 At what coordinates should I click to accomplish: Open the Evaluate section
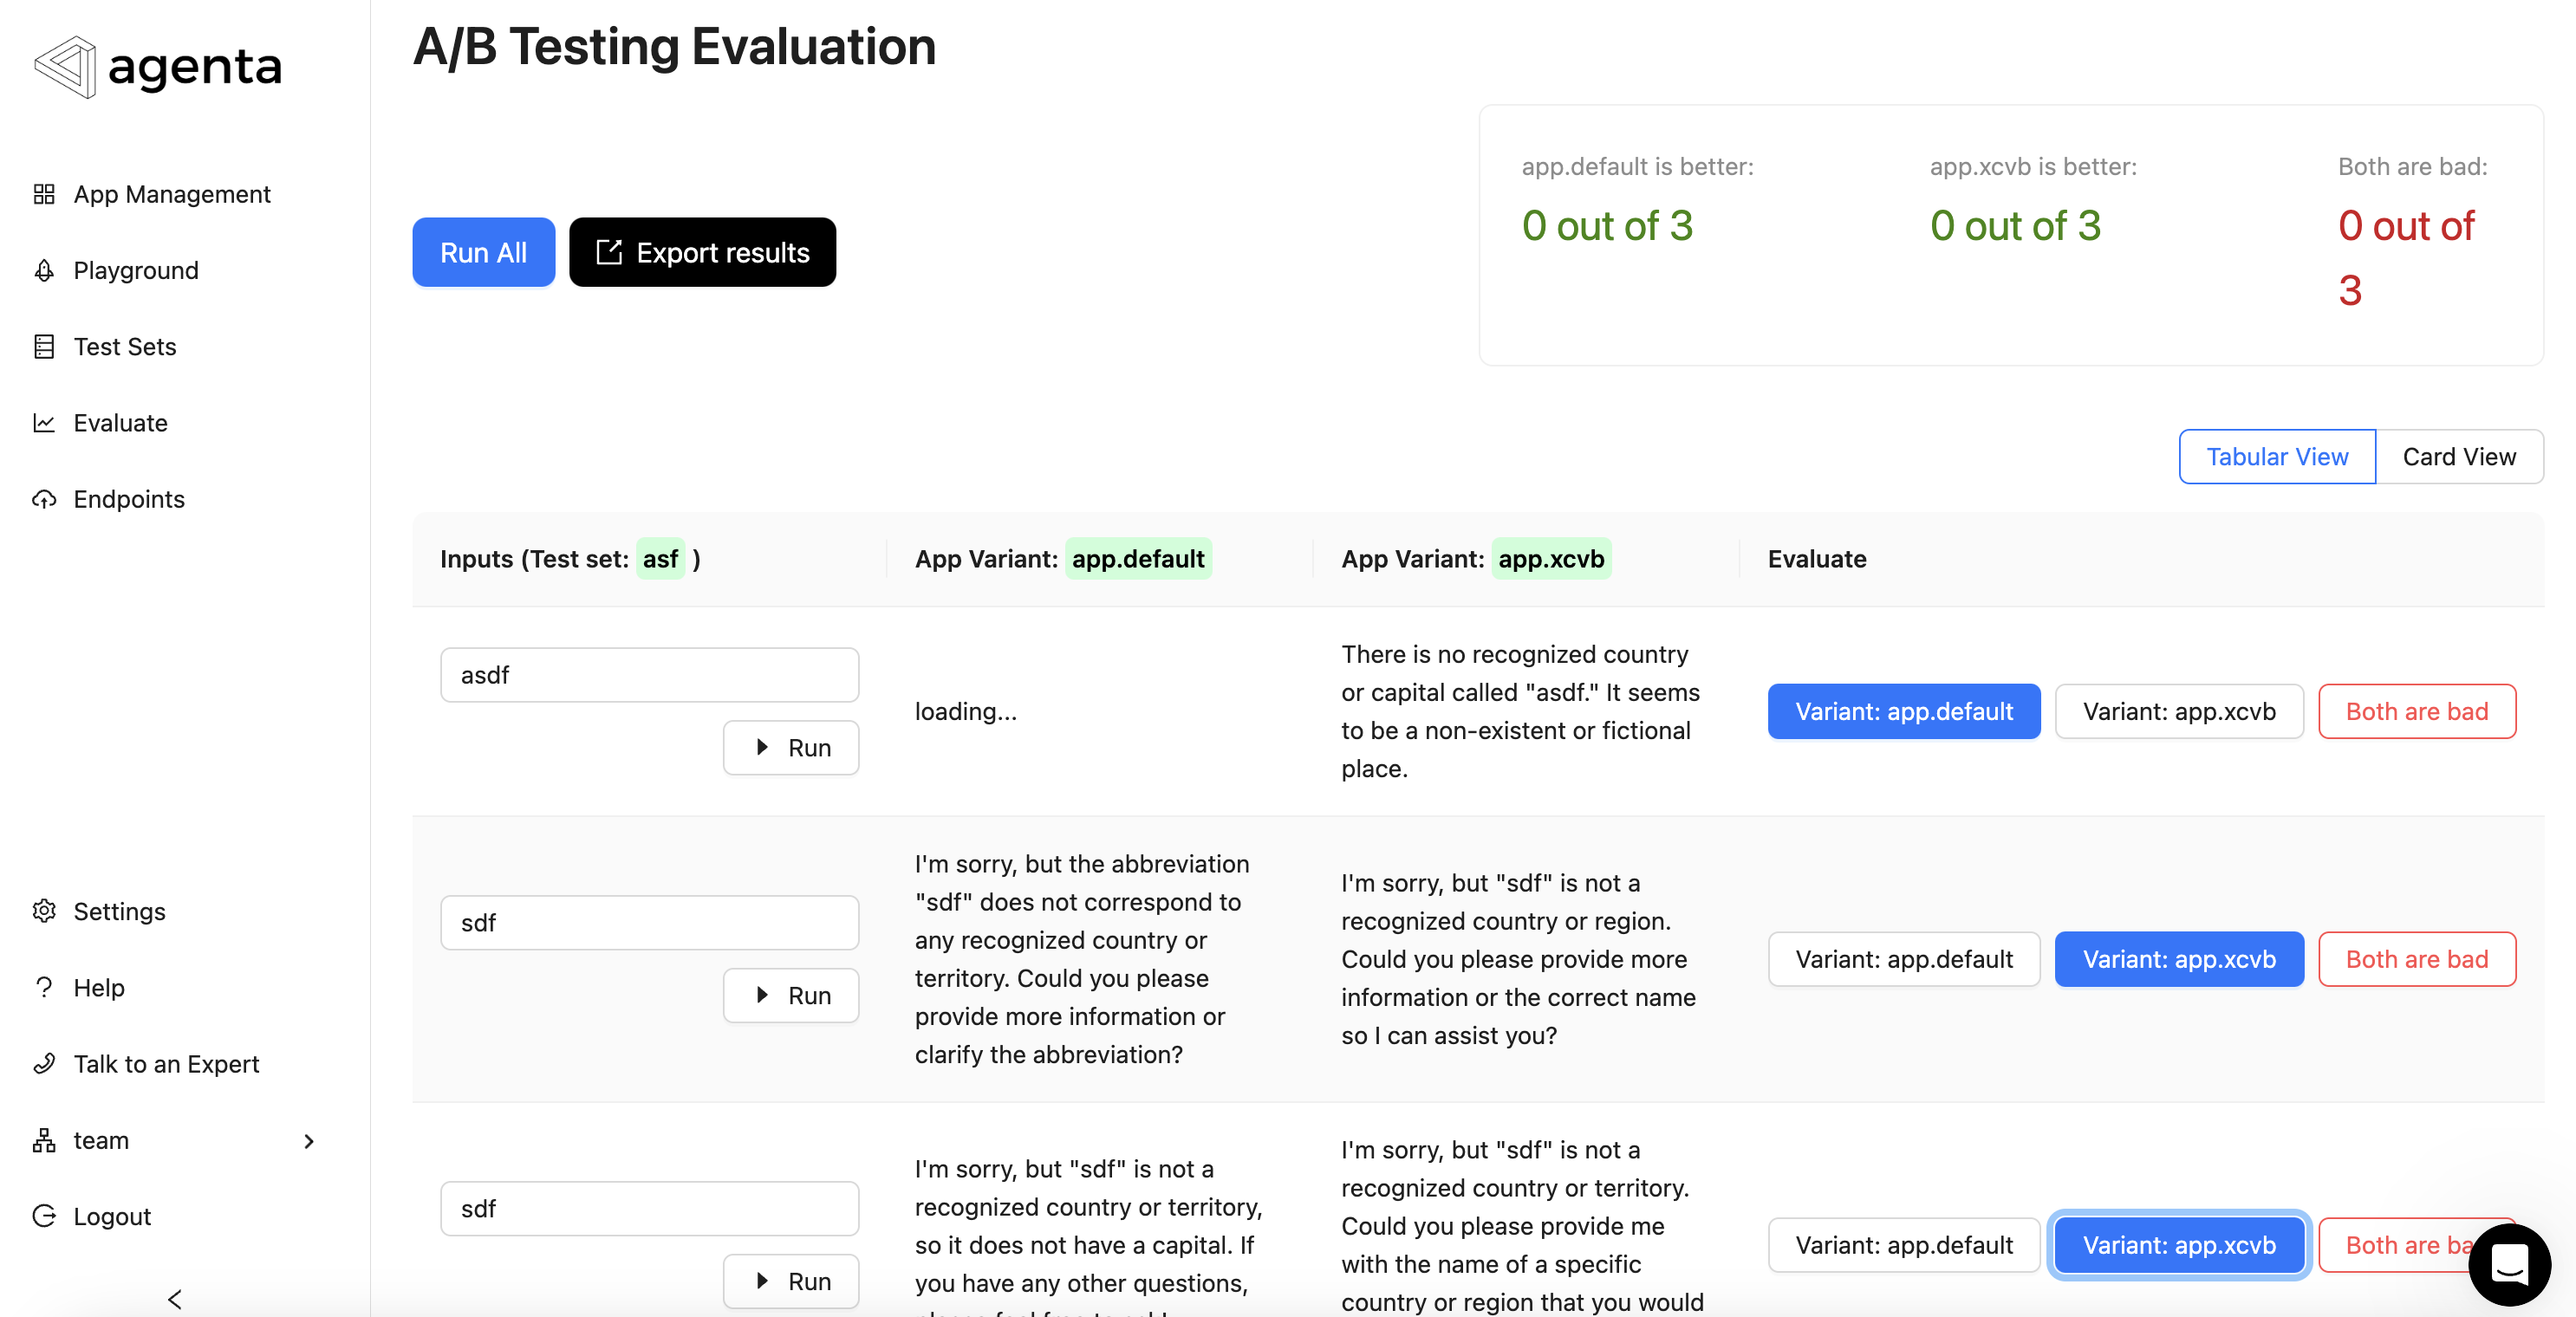click(x=119, y=422)
